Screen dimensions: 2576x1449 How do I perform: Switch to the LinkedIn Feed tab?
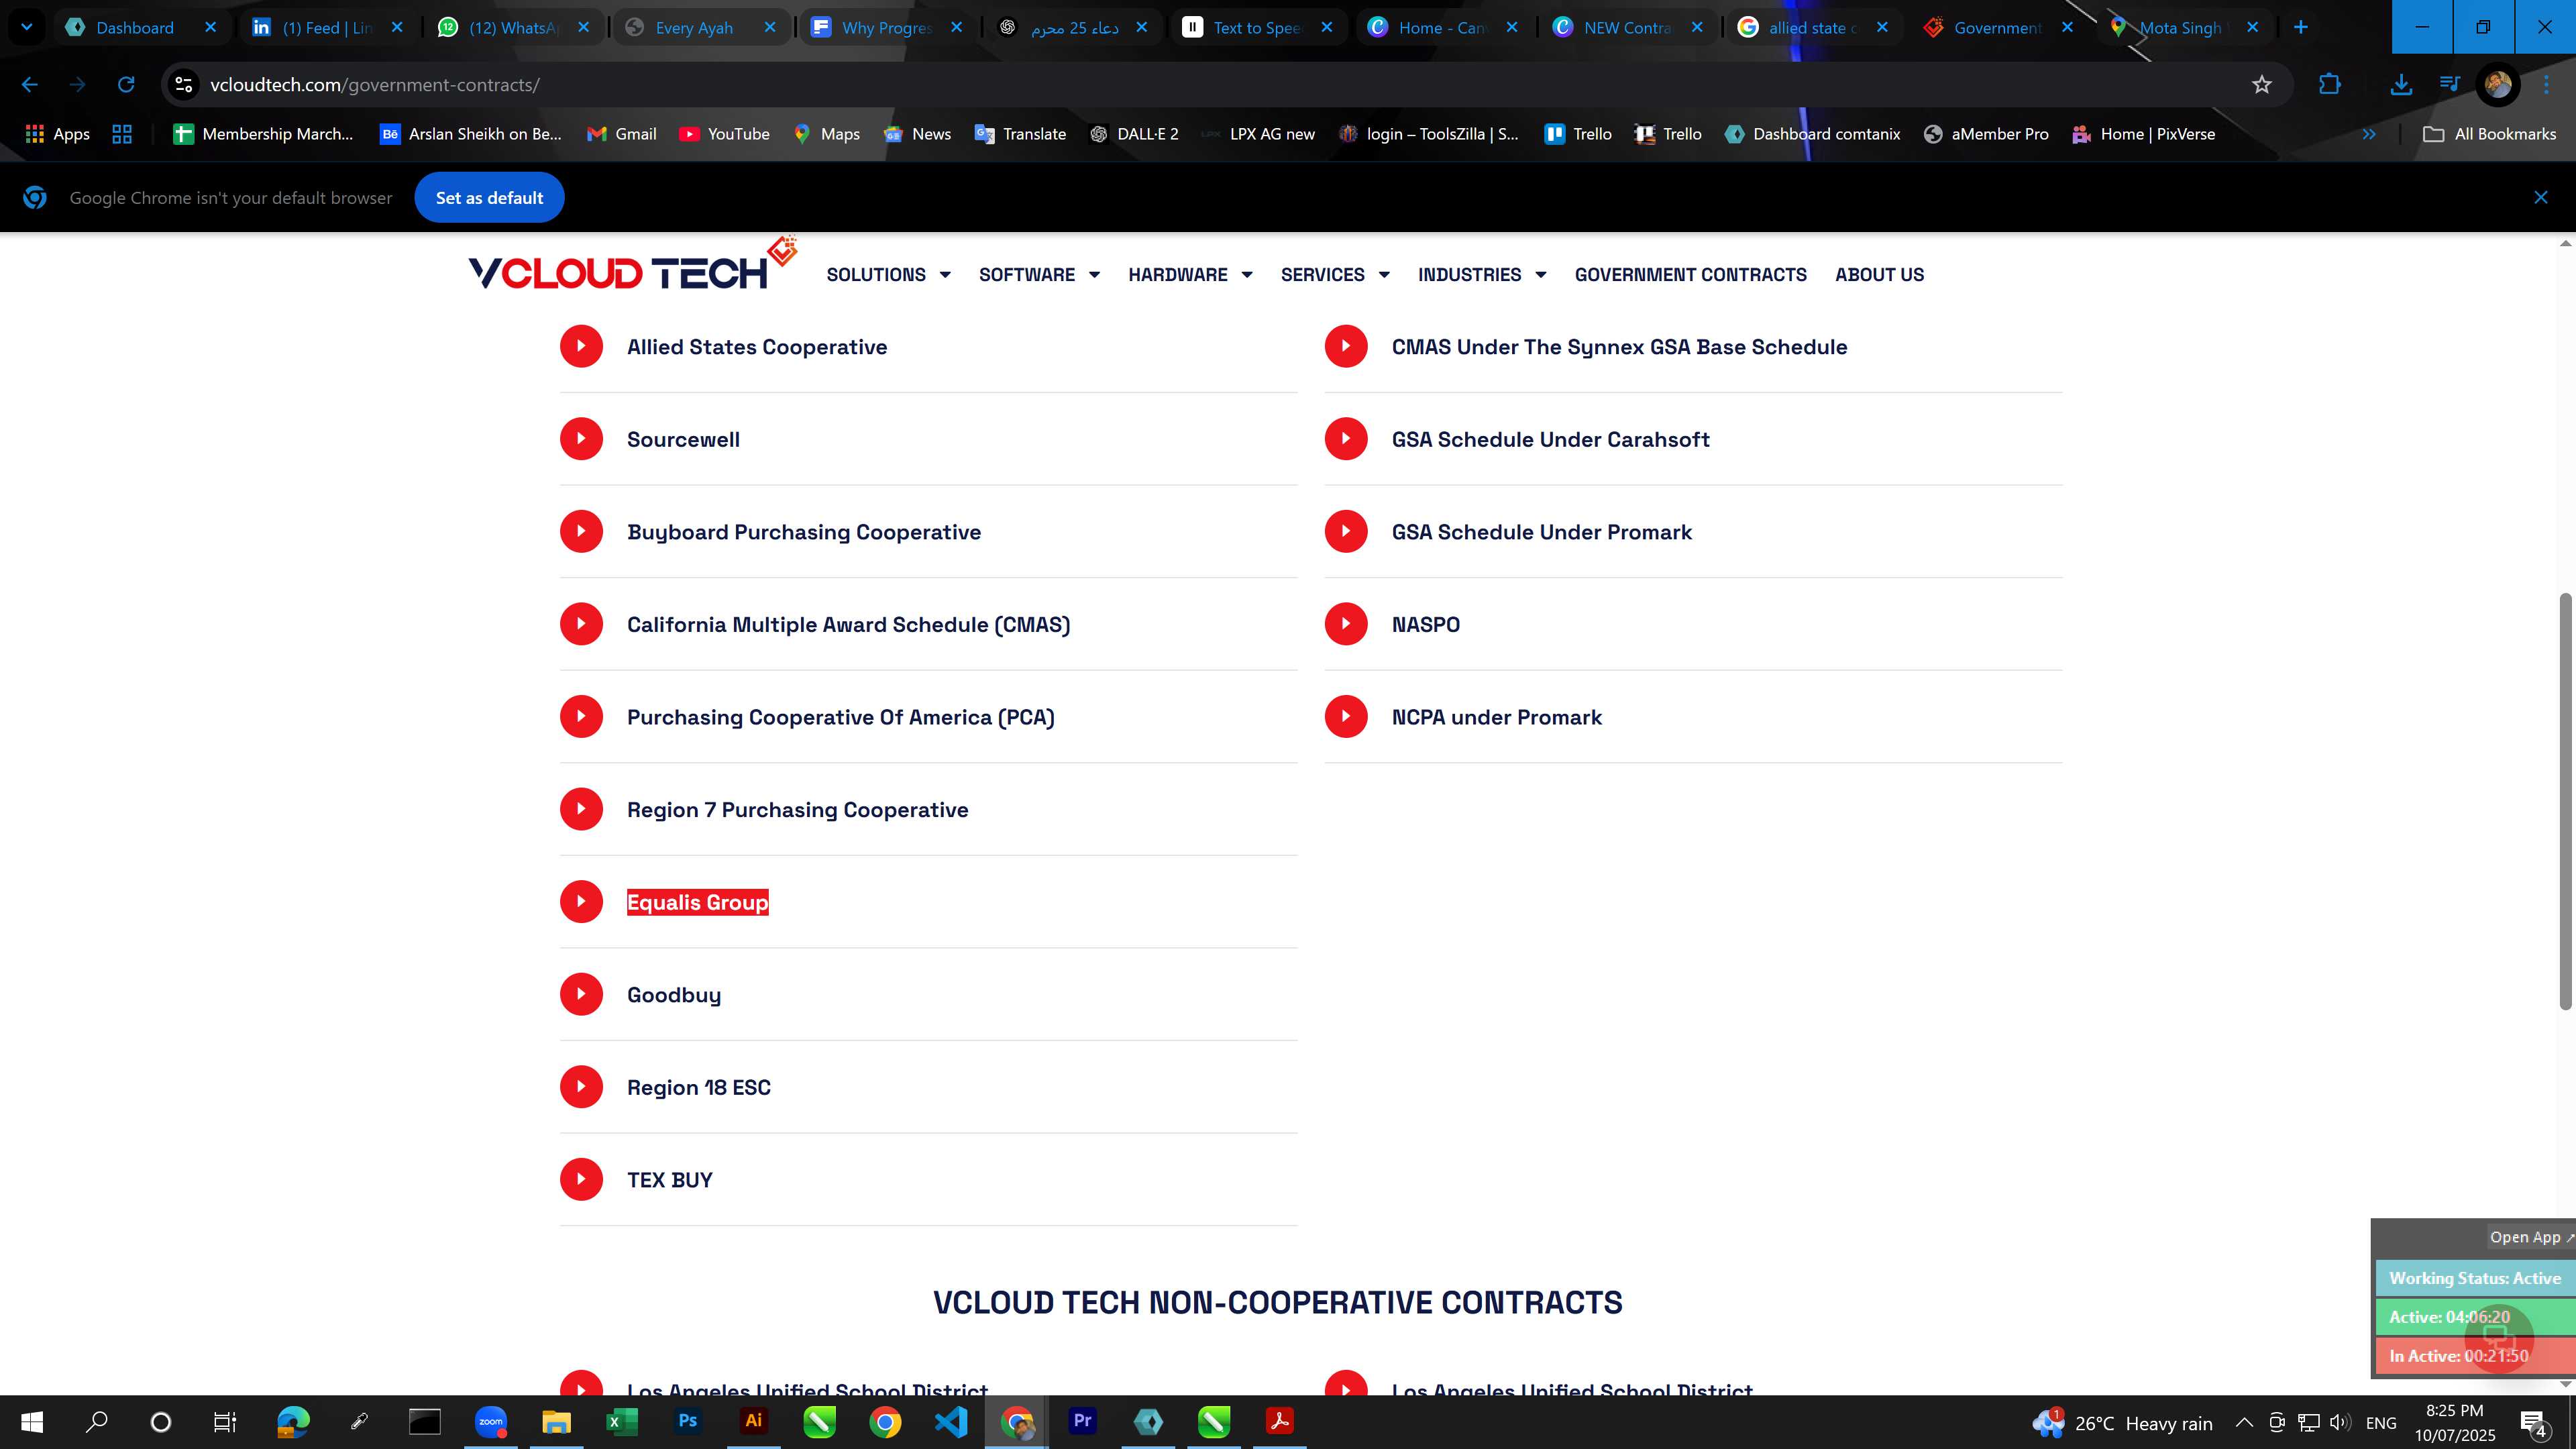coord(327,27)
